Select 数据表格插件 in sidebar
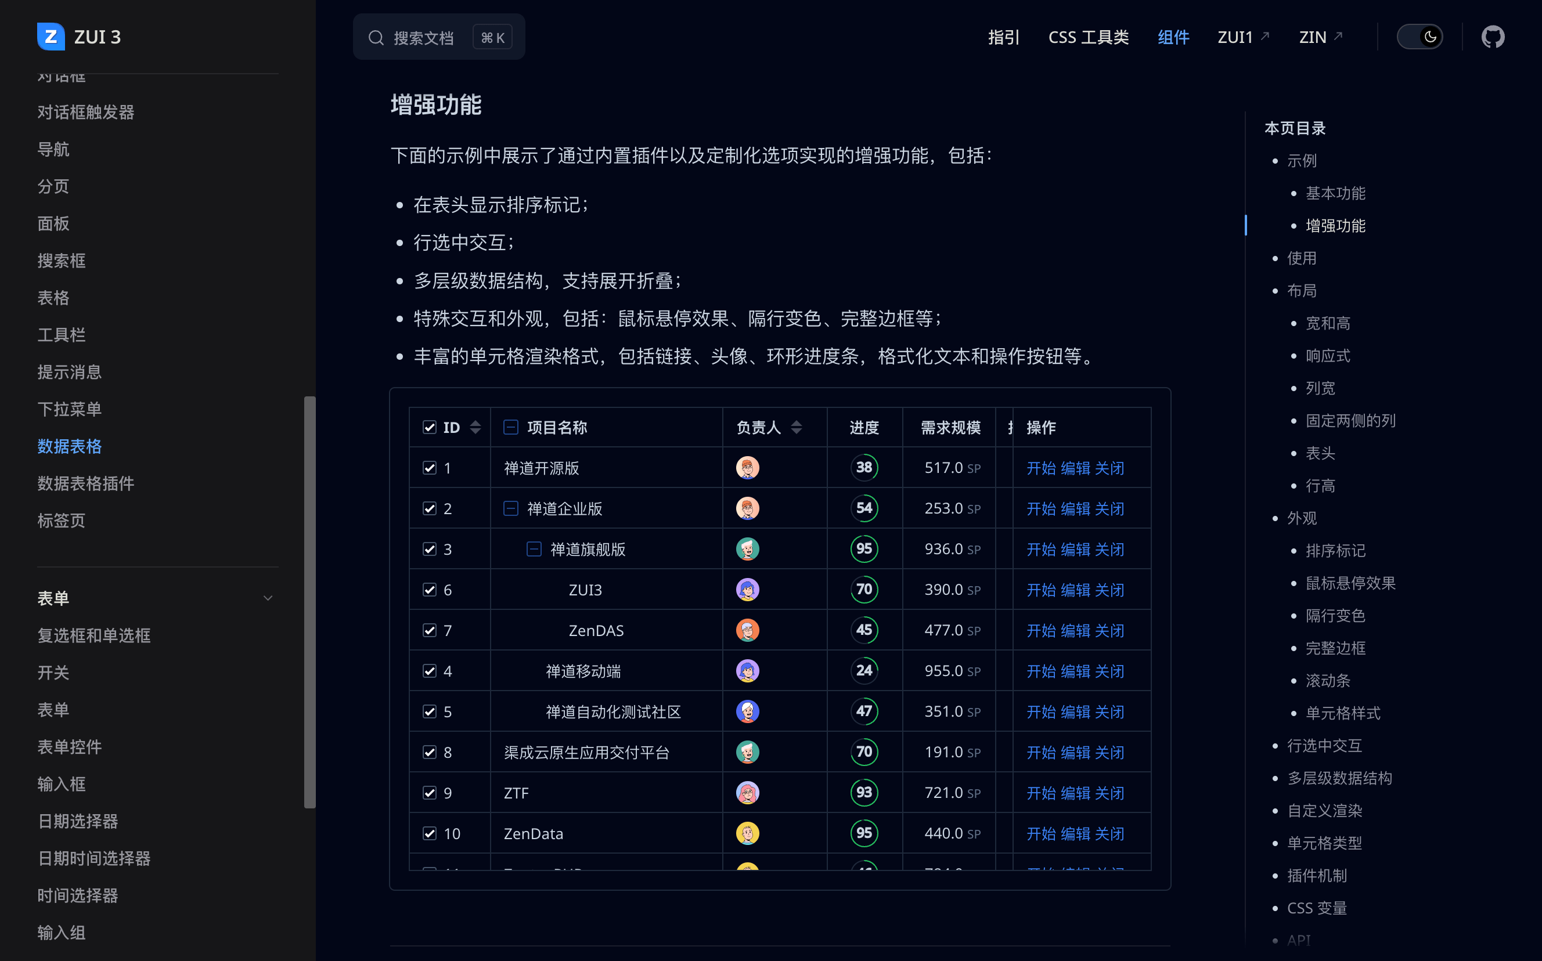Image resolution: width=1542 pixels, height=961 pixels. click(86, 483)
